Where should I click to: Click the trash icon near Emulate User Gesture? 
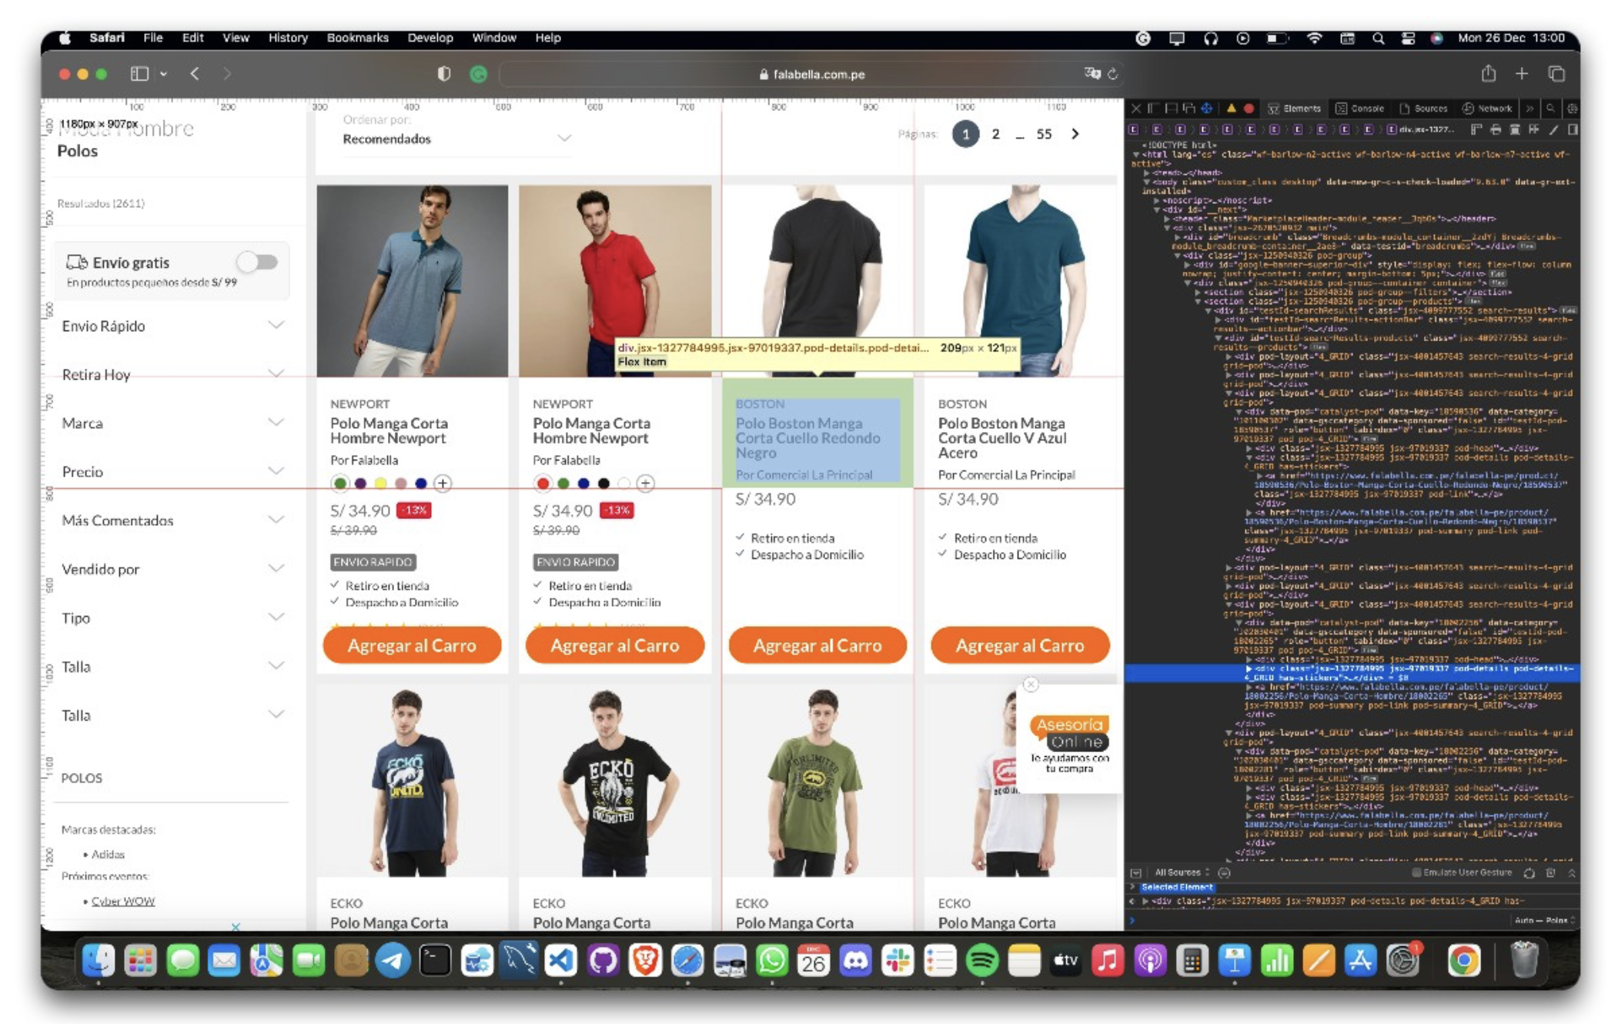point(1552,872)
